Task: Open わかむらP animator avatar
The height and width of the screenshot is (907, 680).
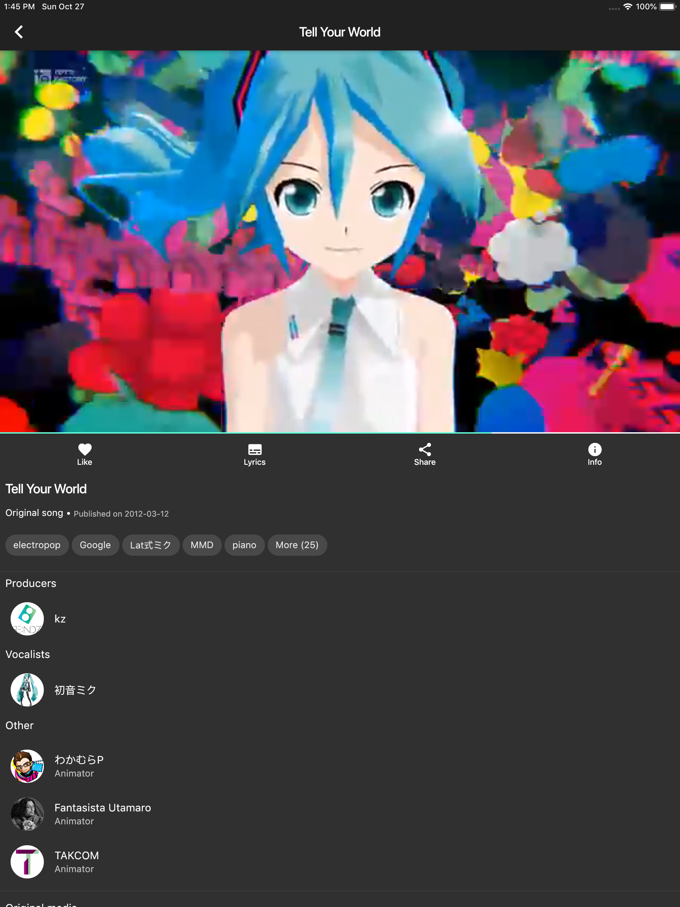Action: point(27,766)
